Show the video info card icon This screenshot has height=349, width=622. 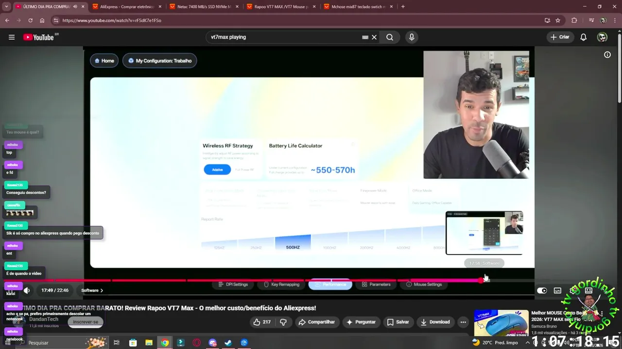pos(607,55)
